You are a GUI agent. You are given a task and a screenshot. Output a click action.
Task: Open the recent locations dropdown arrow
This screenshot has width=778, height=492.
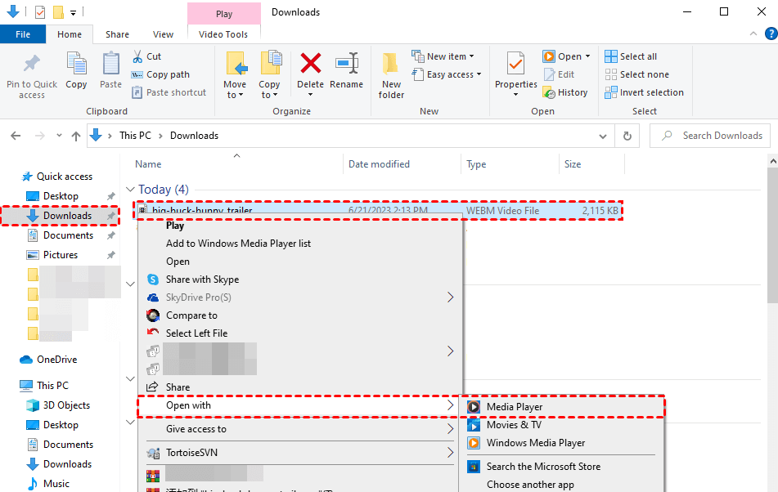point(59,136)
